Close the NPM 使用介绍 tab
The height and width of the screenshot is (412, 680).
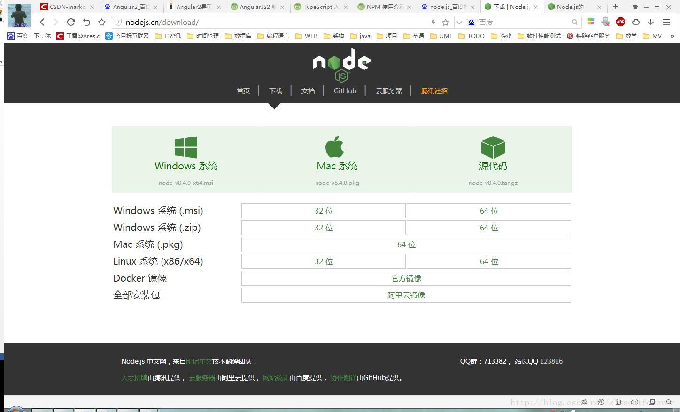click(409, 7)
